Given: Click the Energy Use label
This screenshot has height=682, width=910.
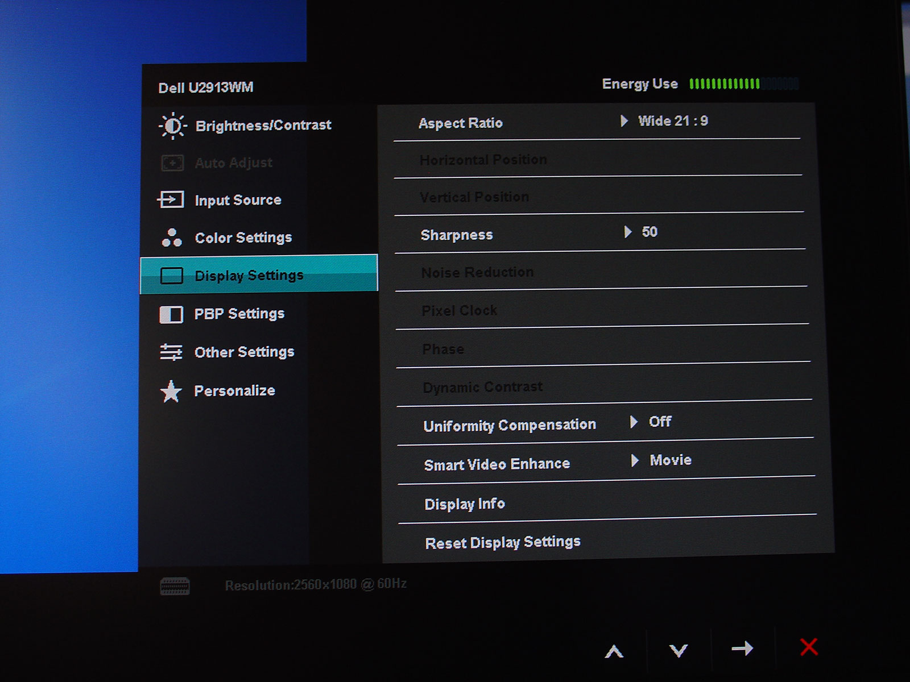Looking at the screenshot, I should tap(640, 84).
